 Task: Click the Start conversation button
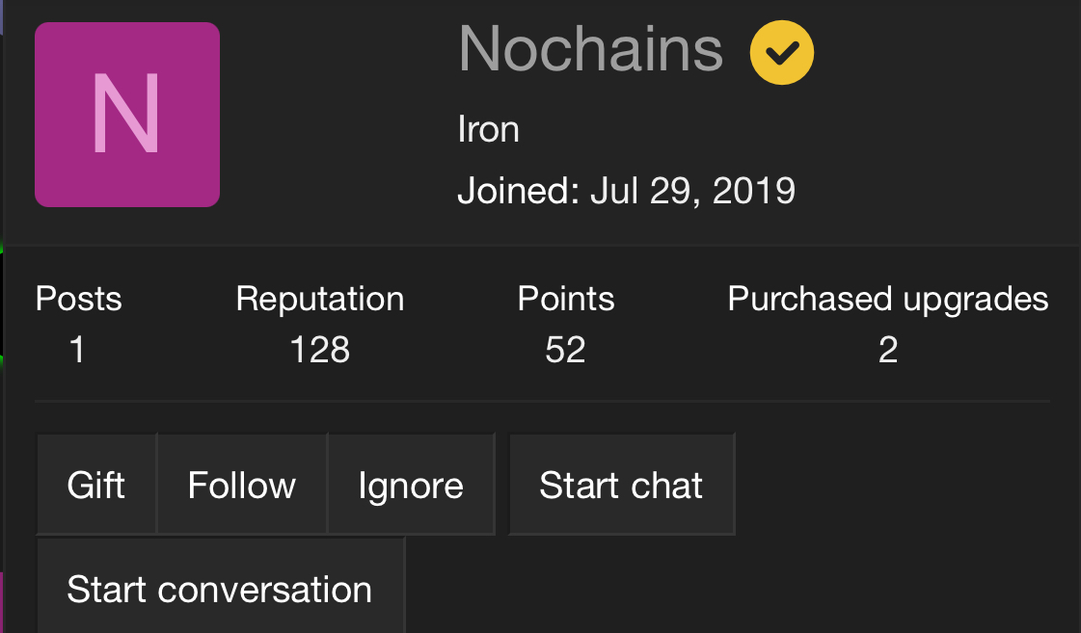point(221,587)
